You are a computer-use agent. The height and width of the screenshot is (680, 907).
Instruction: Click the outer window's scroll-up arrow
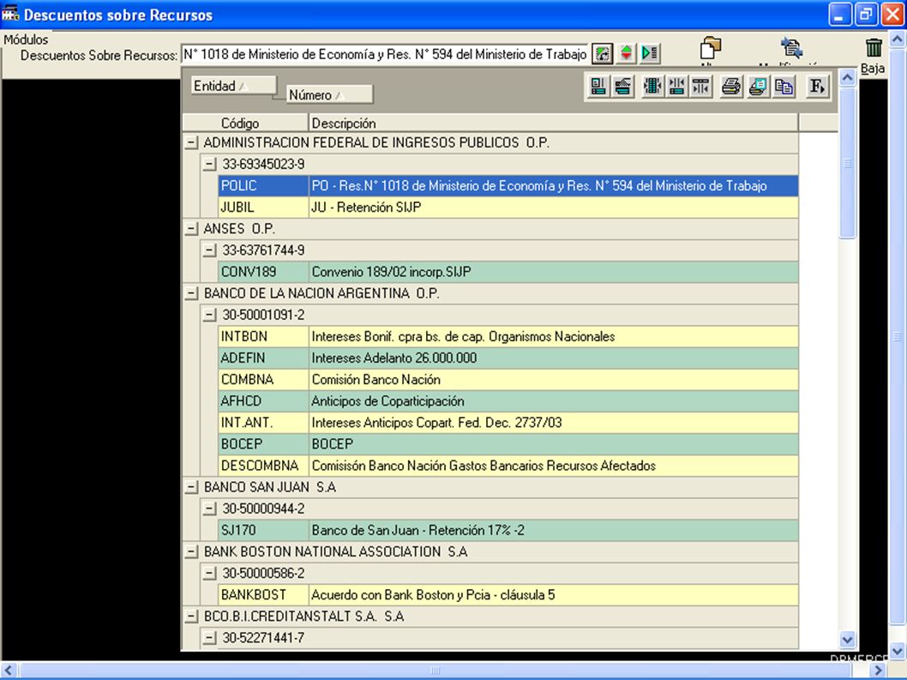tap(898, 40)
